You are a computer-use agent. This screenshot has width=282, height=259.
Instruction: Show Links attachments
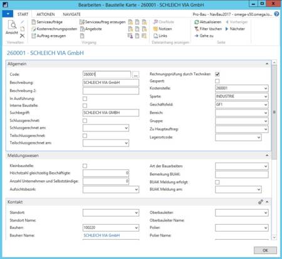pyautogui.click(x=160, y=36)
